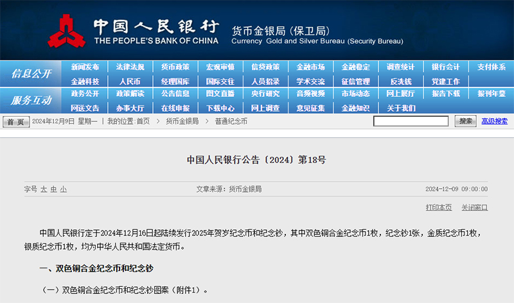Go to 图文直播 page

click(220, 93)
